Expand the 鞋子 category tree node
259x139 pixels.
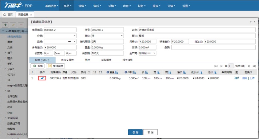click(x=5, y=58)
